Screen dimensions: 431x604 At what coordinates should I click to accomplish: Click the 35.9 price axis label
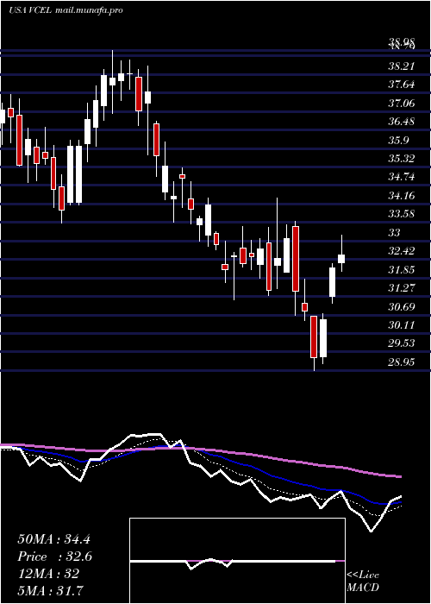click(x=398, y=140)
